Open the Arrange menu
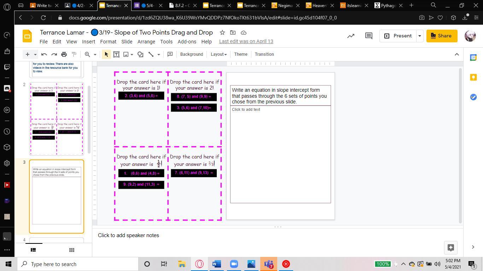Viewport: 483px width, 271px height. tap(146, 41)
